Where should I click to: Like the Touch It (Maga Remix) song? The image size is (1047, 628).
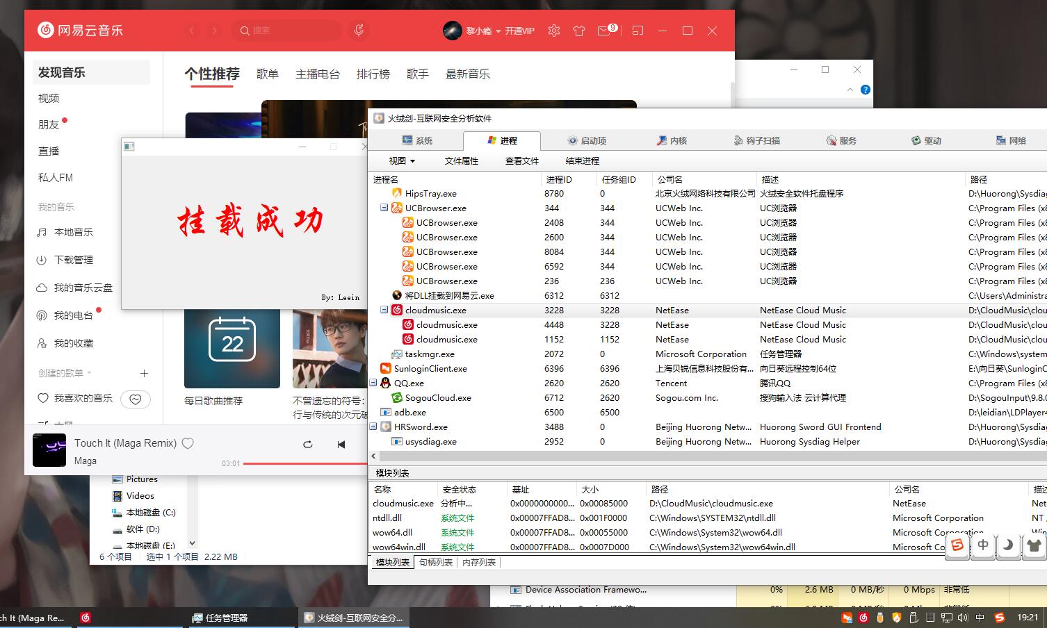point(188,443)
